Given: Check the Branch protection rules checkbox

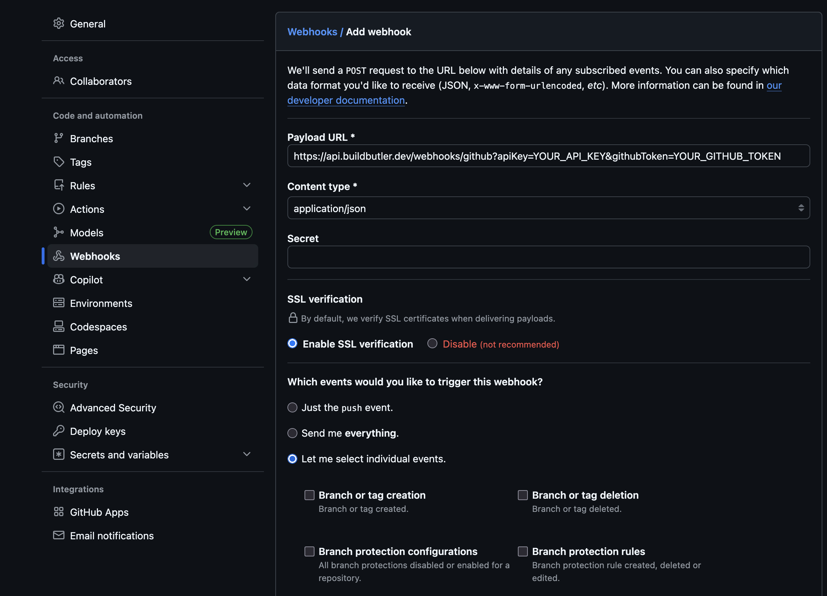Looking at the screenshot, I should point(522,551).
